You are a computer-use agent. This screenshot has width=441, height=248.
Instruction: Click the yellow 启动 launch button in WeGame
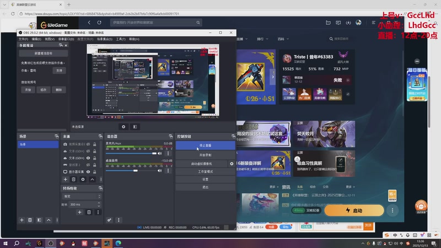coord(354,211)
